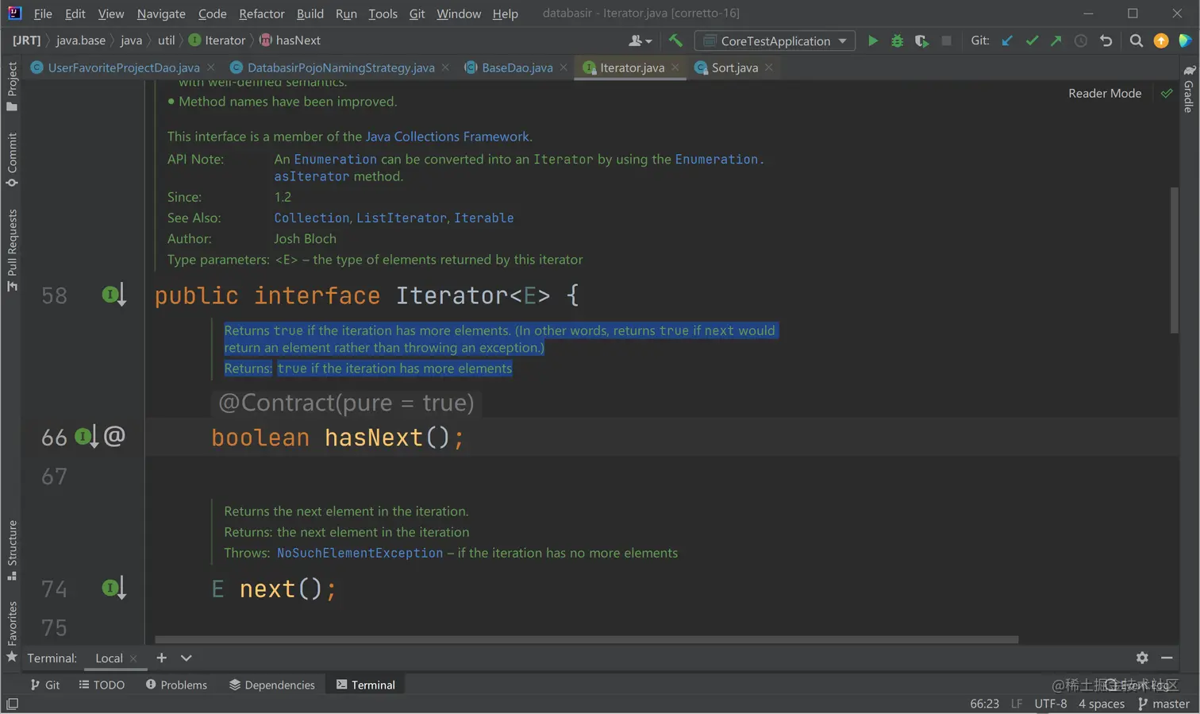The image size is (1200, 714).
Task: Run with coverage using the shield icon
Action: click(x=921, y=41)
